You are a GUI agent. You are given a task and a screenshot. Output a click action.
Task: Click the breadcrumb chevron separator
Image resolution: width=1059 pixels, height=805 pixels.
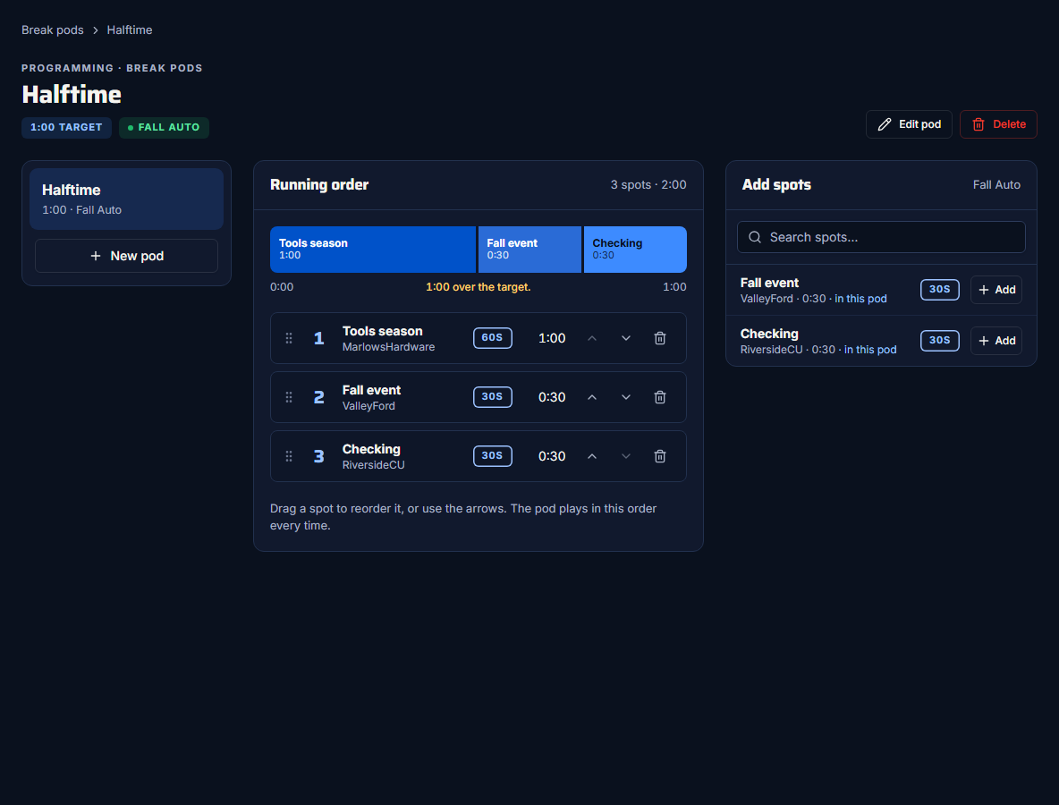coord(95,30)
